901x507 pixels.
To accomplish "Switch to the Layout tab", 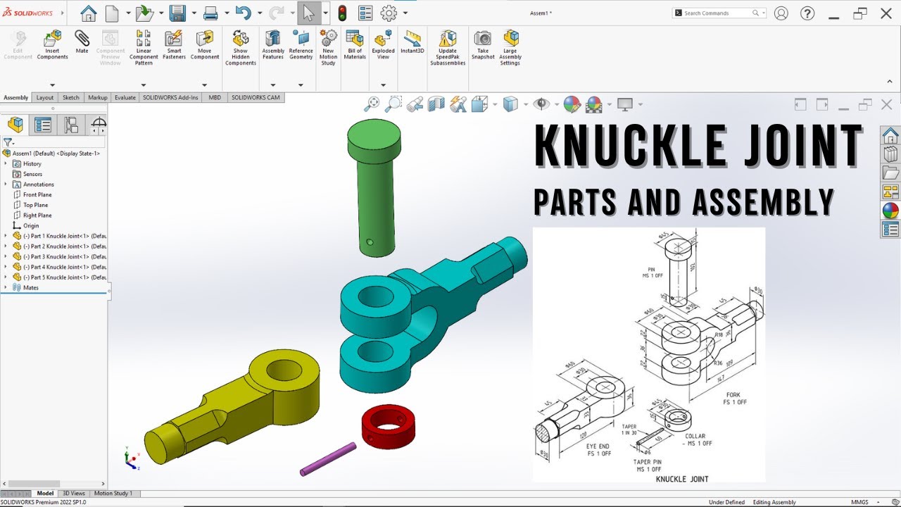I will [x=45, y=98].
